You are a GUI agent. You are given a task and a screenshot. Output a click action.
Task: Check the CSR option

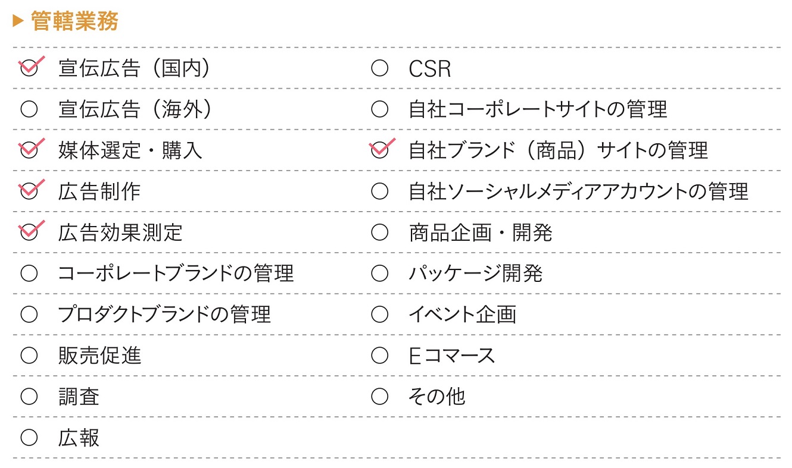click(379, 68)
